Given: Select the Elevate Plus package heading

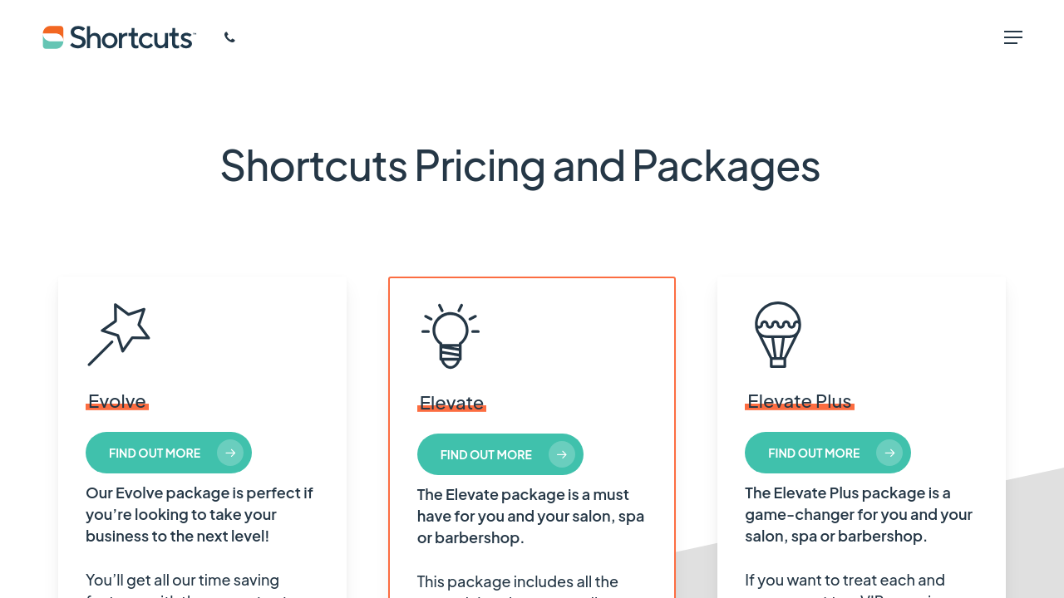Looking at the screenshot, I should (x=800, y=401).
